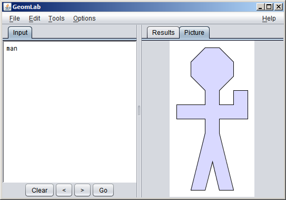This screenshot has width=286, height=200.
Task: Close the GeomLab window
Action: tap(279, 7)
